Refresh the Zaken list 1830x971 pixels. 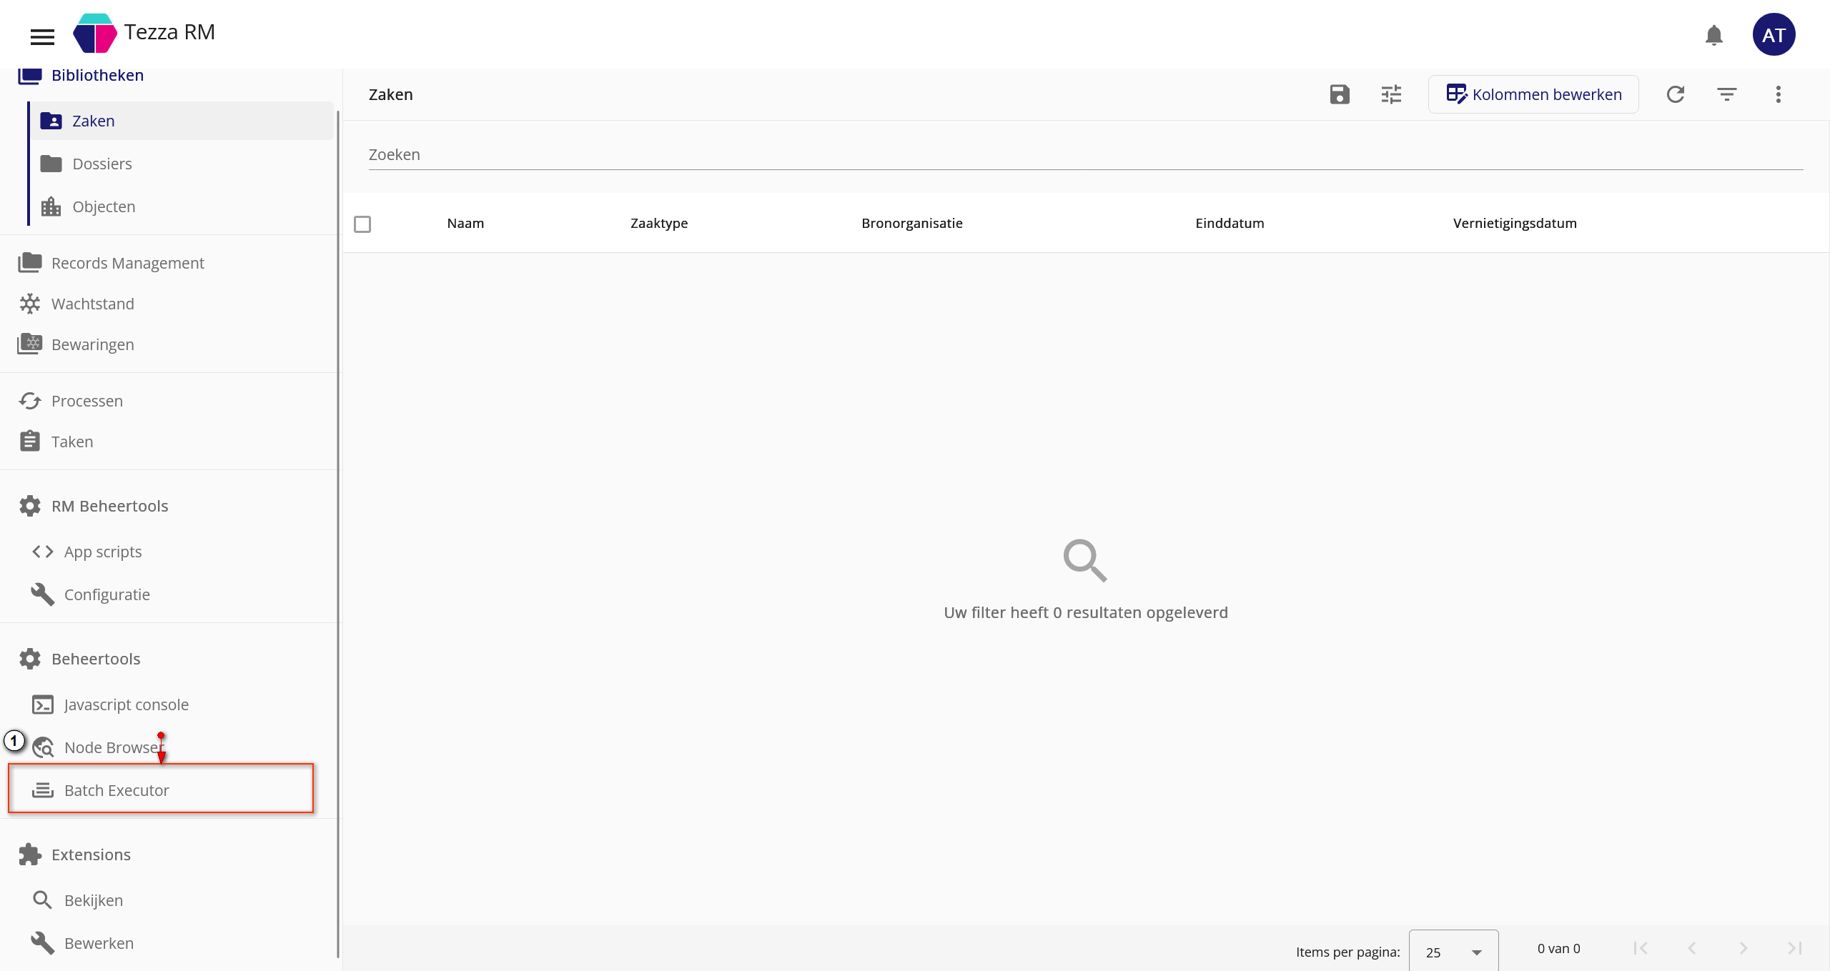pos(1676,94)
